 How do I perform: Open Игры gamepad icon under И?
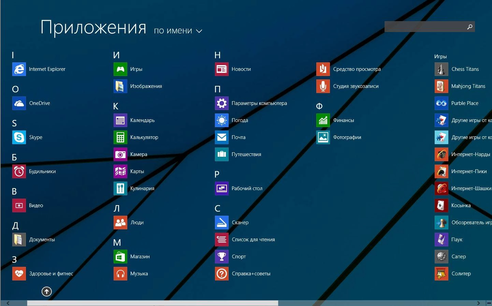(120, 69)
